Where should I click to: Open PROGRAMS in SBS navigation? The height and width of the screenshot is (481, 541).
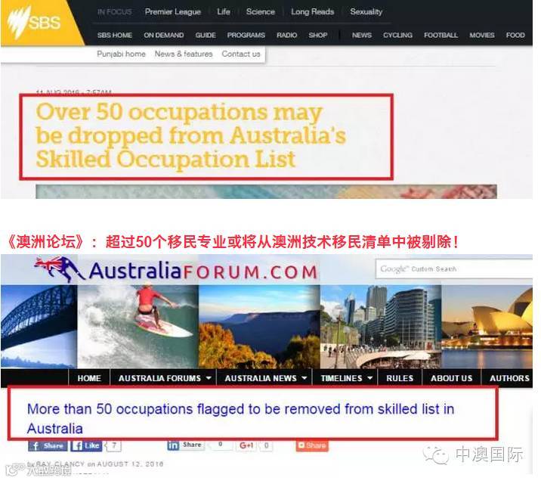point(246,36)
